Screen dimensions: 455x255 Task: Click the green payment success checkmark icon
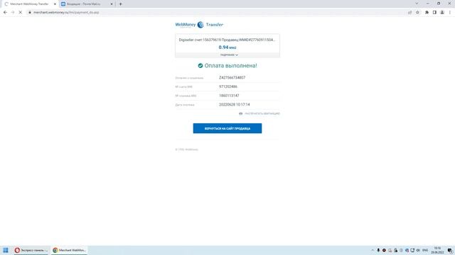tap(200, 66)
